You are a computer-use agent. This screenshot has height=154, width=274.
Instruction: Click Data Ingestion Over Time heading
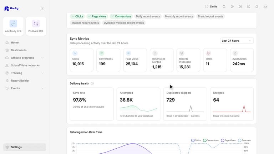86,132
